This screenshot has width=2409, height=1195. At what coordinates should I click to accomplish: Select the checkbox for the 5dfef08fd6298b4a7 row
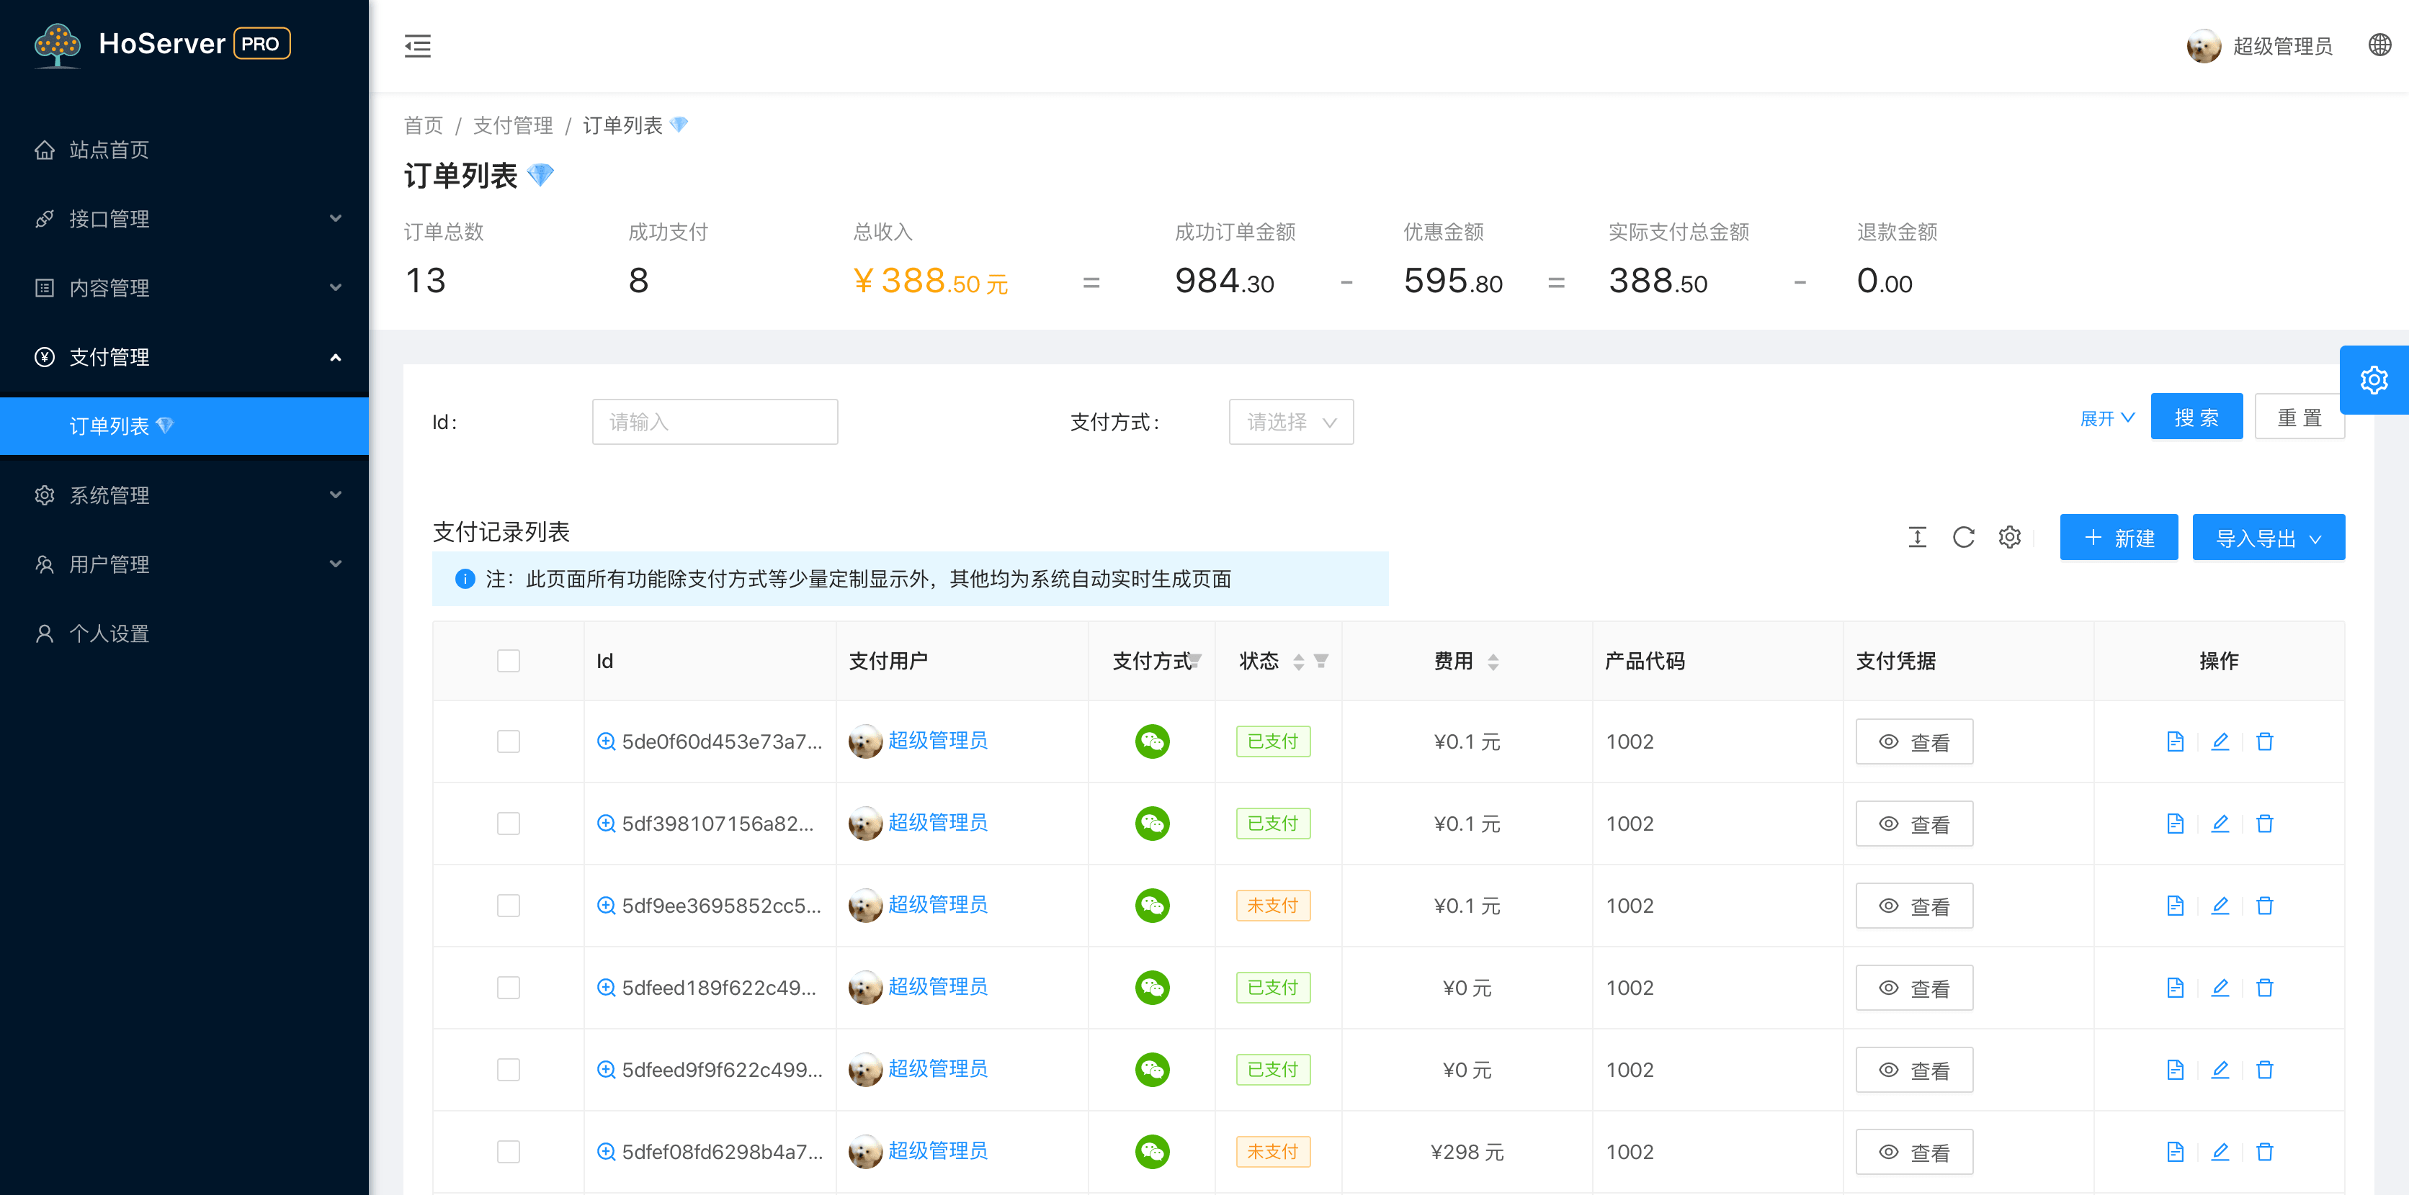(508, 1152)
